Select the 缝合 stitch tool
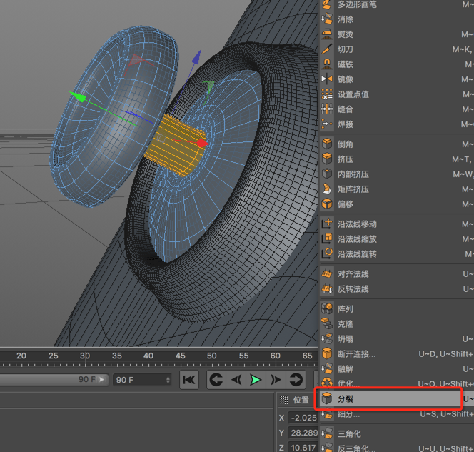 [x=397, y=109]
